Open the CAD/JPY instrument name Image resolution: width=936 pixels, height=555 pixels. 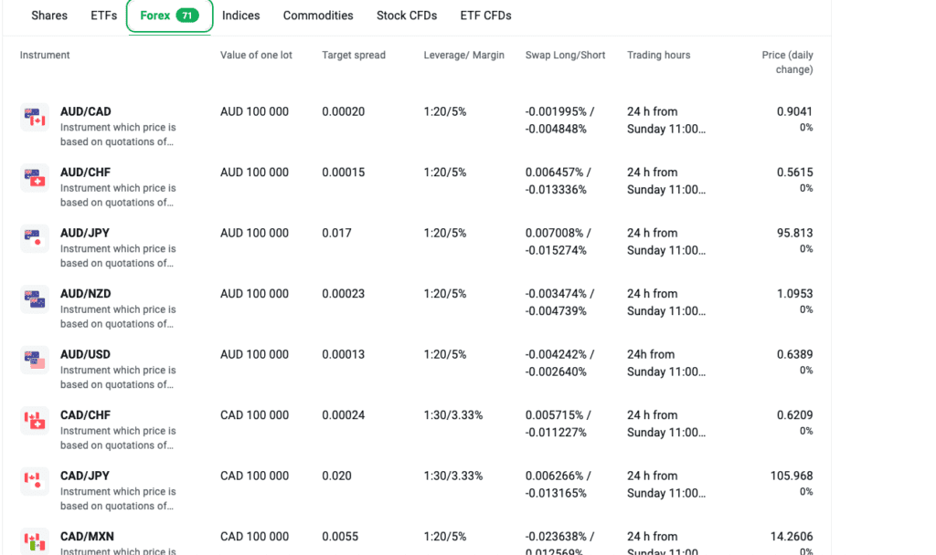click(x=85, y=476)
